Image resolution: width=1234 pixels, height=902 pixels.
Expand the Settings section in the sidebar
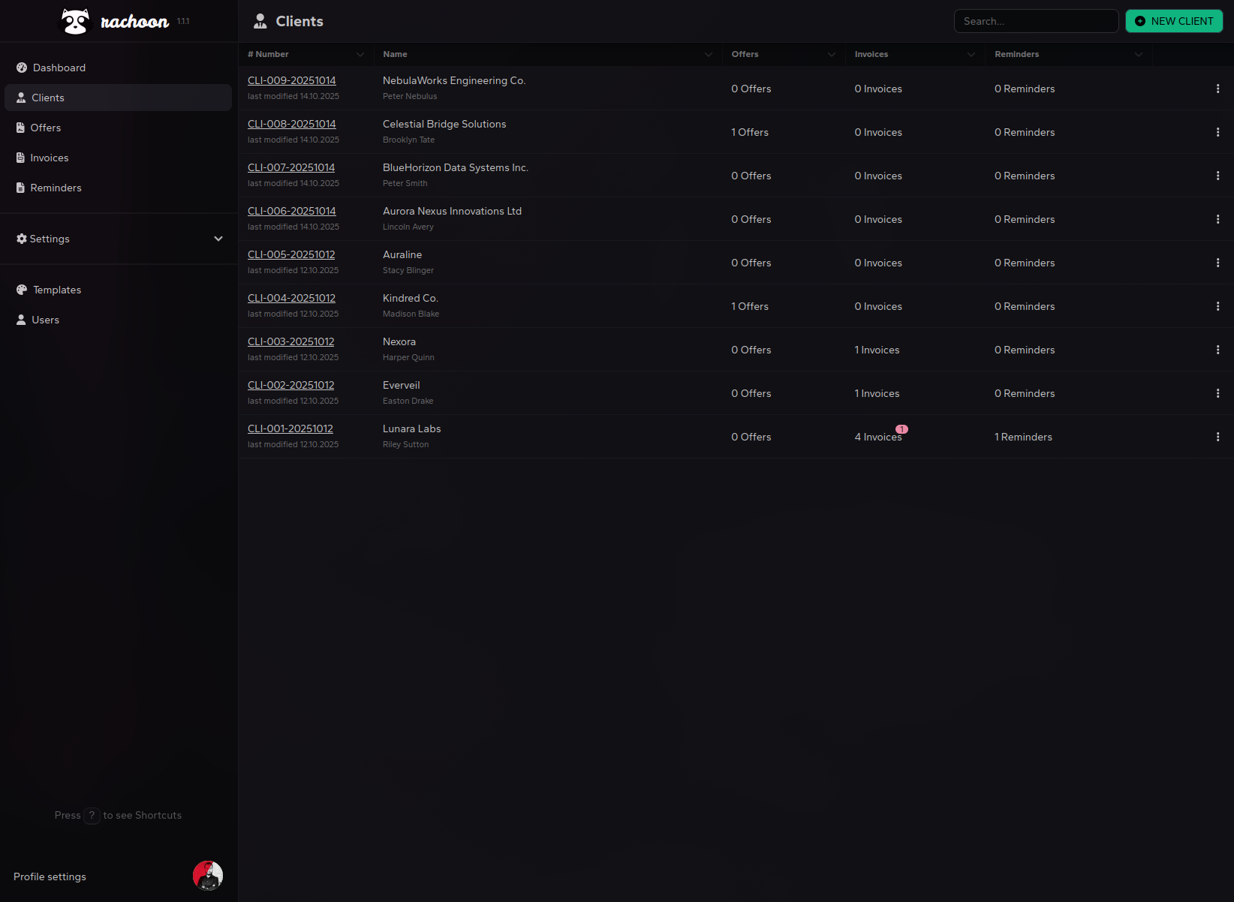click(x=218, y=239)
